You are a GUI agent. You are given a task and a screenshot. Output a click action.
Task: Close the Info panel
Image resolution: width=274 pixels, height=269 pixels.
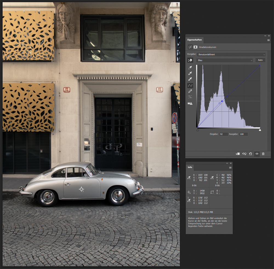(231, 163)
